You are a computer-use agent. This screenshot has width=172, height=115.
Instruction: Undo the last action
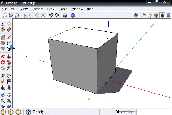51,15
